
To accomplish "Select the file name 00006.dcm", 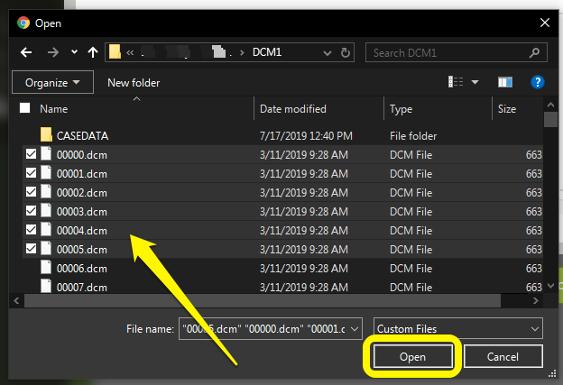I will point(82,269).
